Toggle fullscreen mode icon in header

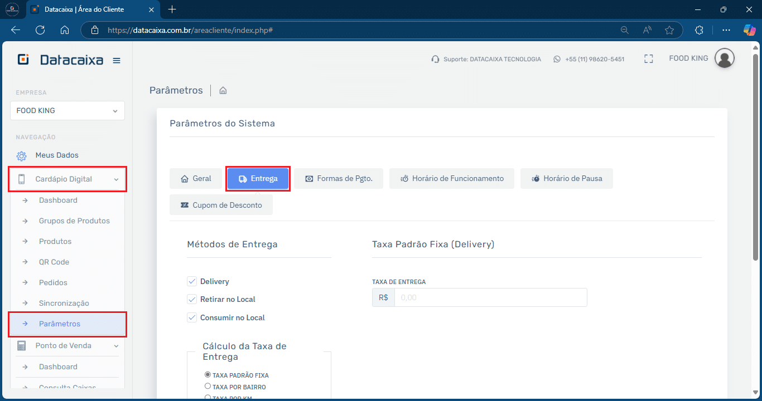(x=648, y=59)
